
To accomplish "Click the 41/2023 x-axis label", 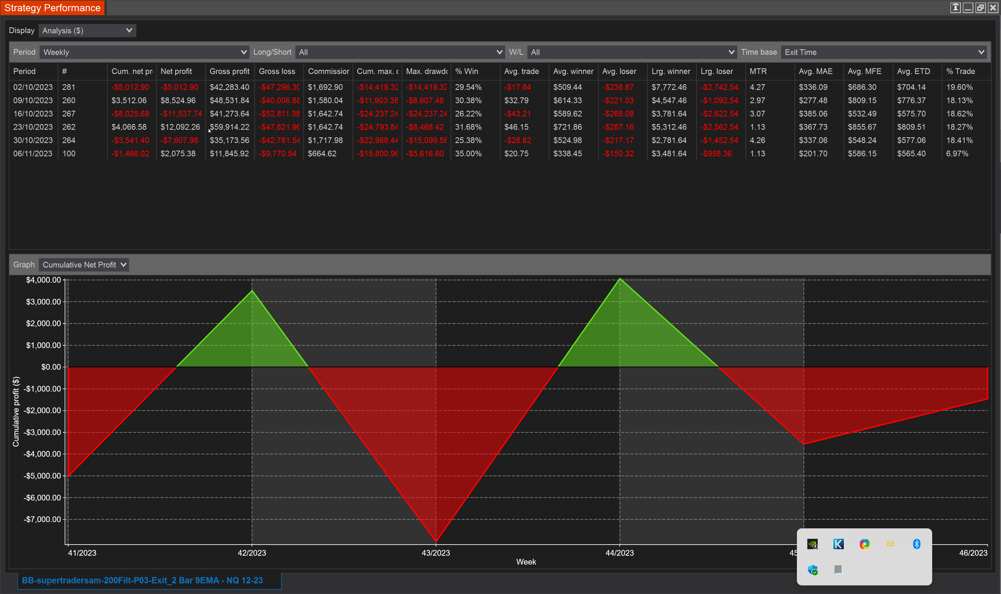I will 82,553.
